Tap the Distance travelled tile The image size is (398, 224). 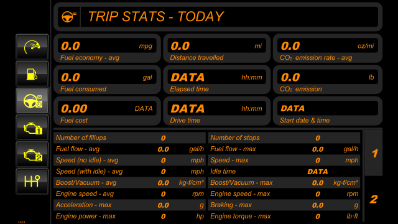tap(217, 49)
